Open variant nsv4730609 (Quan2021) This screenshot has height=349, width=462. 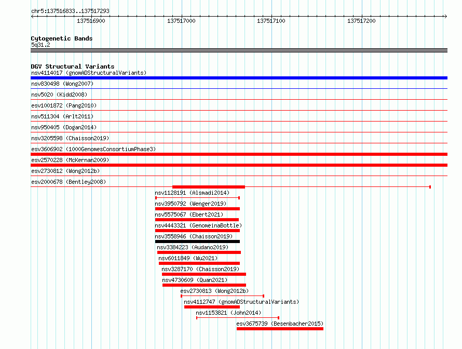[195, 280]
